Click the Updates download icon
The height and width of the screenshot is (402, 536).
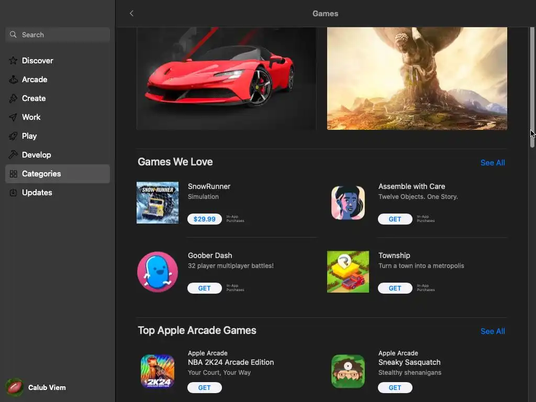[x=13, y=193]
